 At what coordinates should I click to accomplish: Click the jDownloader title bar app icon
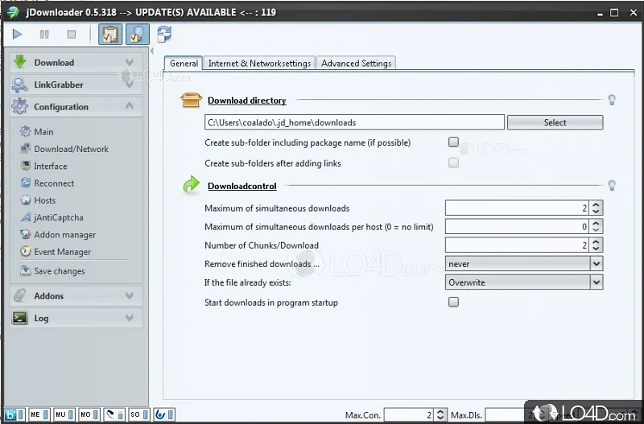13,12
